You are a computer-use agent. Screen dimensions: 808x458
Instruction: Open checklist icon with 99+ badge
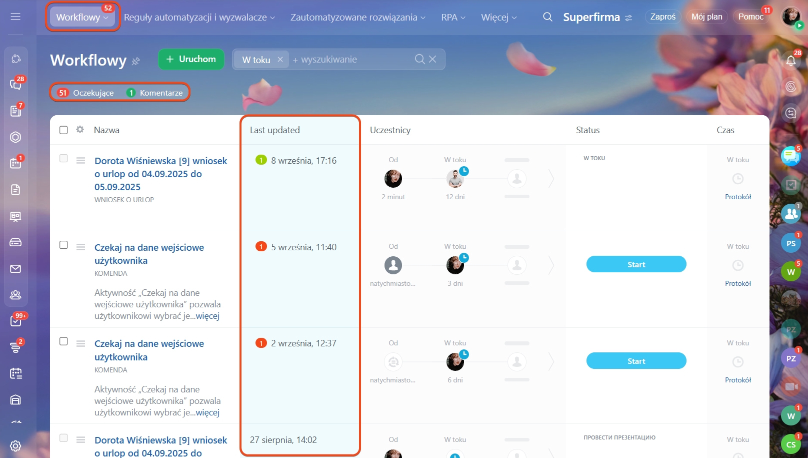[15, 321]
